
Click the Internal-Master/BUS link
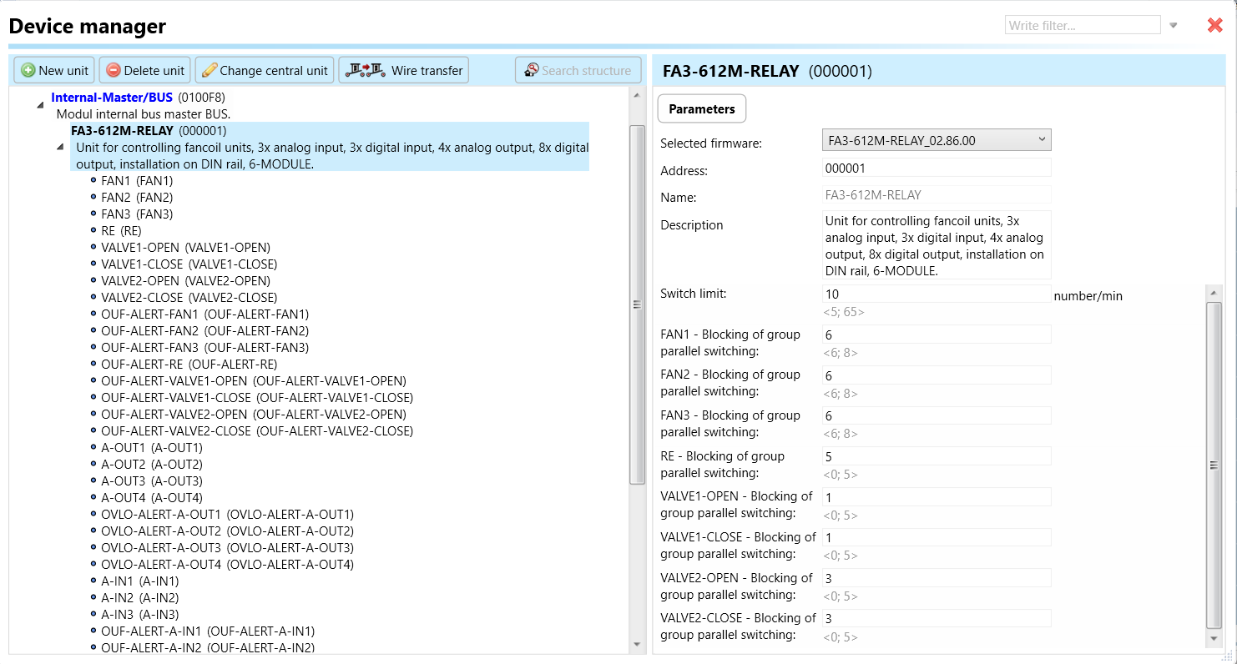click(112, 98)
